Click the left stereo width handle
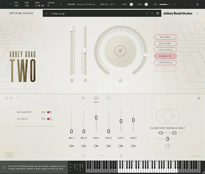This screenshot has width=205, height=174. click(161, 133)
